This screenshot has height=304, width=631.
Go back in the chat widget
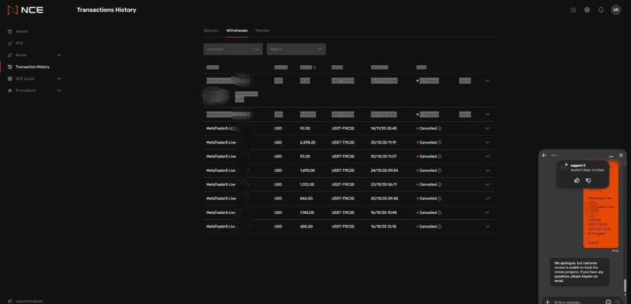pyautogui.click(x=544, y=155)
